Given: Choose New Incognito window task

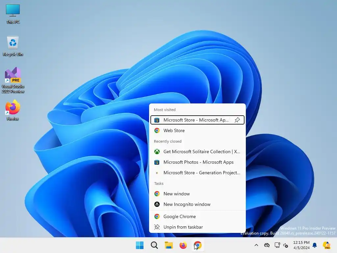Looking at the screenshot, I should [197, 204].
